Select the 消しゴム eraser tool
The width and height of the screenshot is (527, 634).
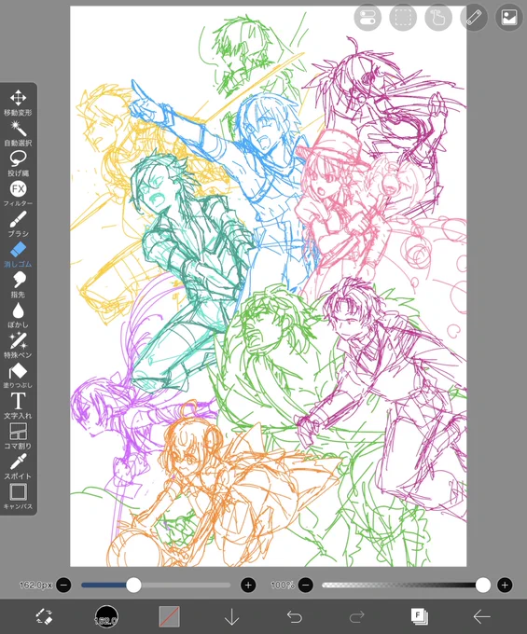tap(19, 255)
